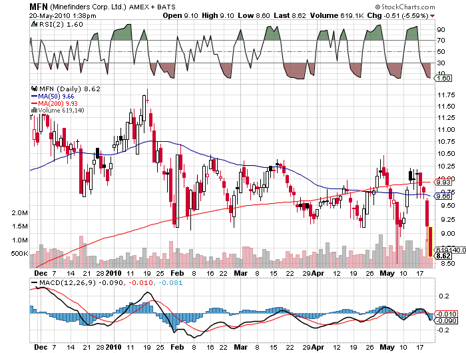Click the RSI(2) 1.60 panel label
Viewport: 466px width, 353px height.
61,25
